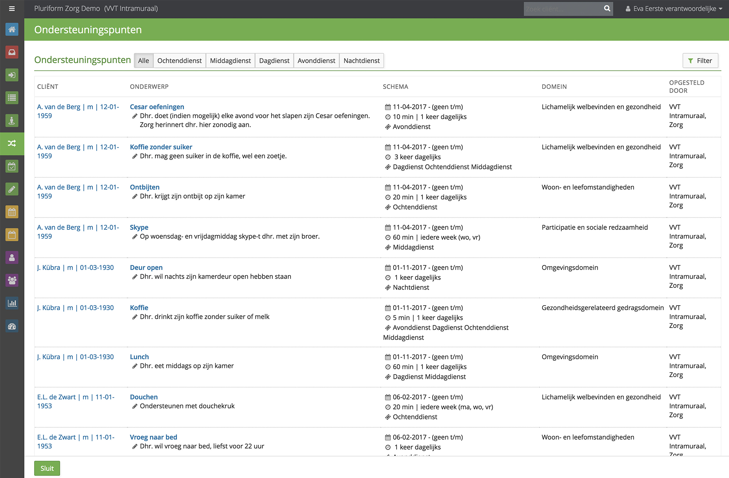Select the active shuffle arrows sidebar icon

pos(12,144)
